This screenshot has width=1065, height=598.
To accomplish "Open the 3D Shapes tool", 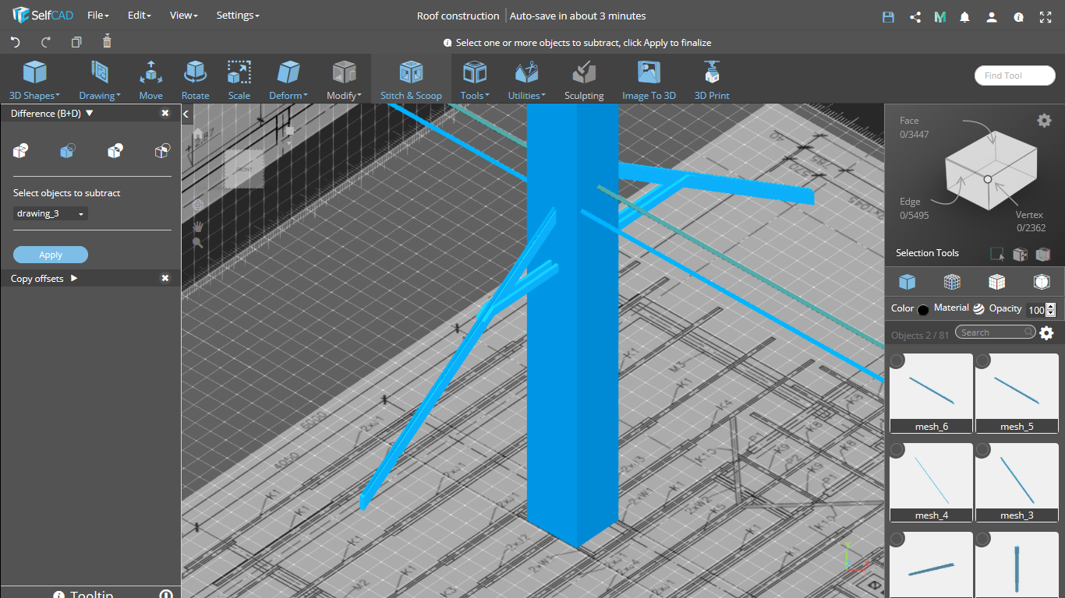I will click(34, 80).
